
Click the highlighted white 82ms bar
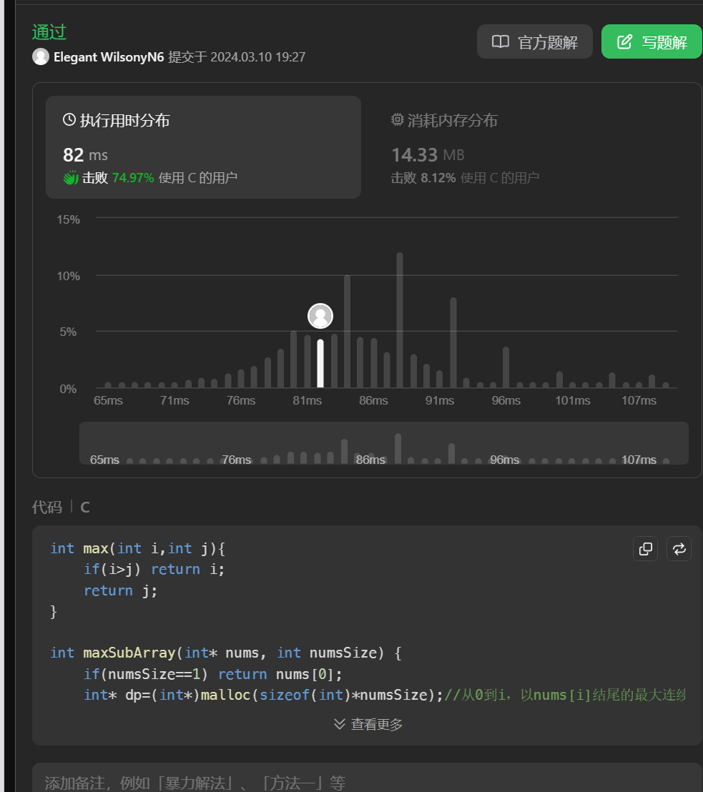click(x=320, y=364)
